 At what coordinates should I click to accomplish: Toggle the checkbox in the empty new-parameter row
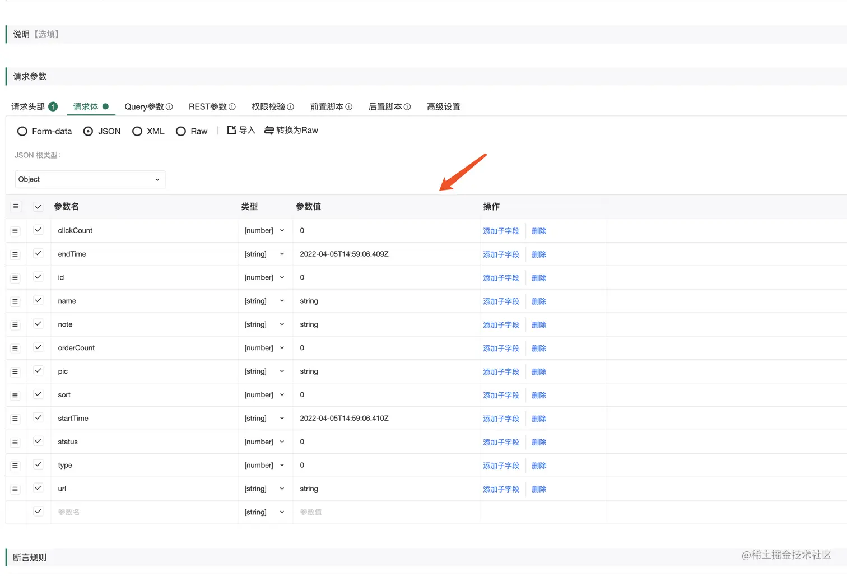[38, 512]
